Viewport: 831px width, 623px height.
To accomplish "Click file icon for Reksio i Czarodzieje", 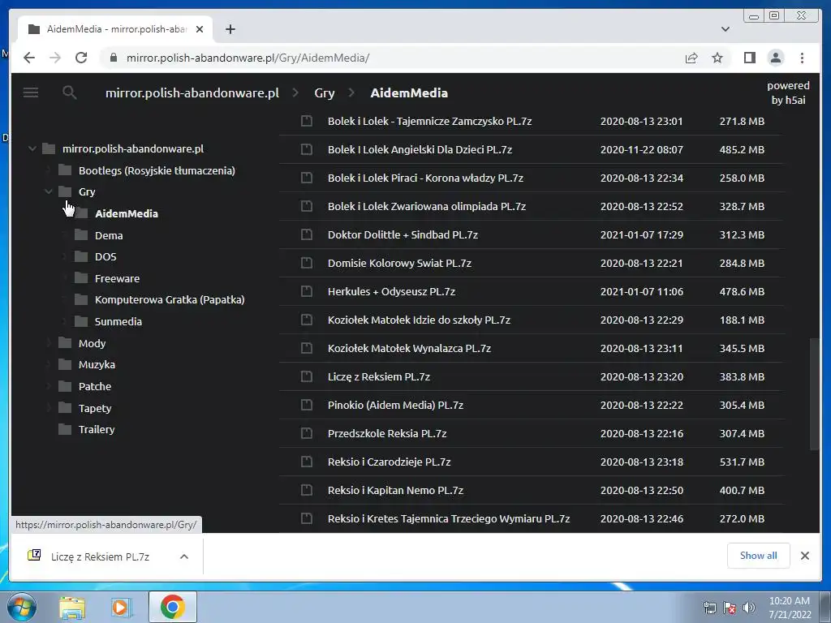I will [x=306, y=462].
